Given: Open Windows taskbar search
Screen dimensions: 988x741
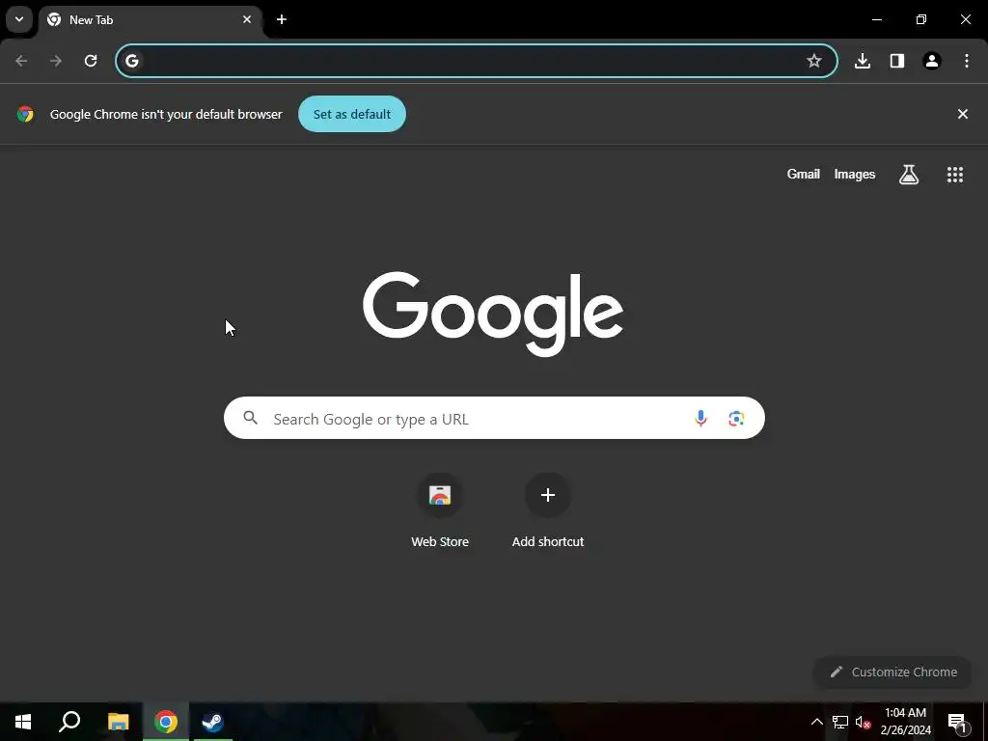Looking at the screenshot, I should (69, 722).
